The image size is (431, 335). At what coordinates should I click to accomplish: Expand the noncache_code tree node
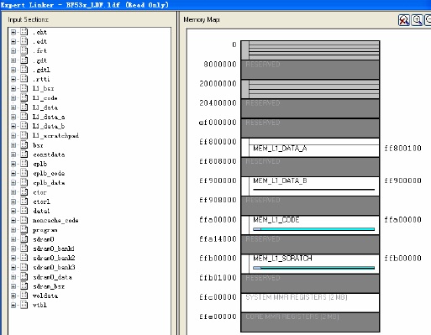[x=13, y=221]
